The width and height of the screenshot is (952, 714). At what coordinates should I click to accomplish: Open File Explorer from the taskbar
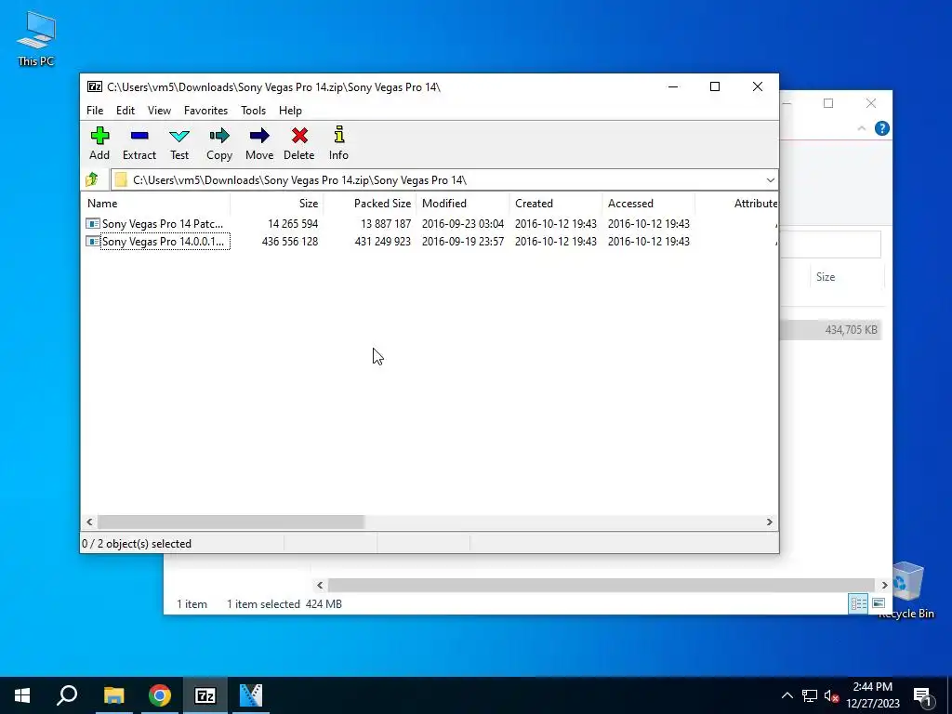point(113,695)
